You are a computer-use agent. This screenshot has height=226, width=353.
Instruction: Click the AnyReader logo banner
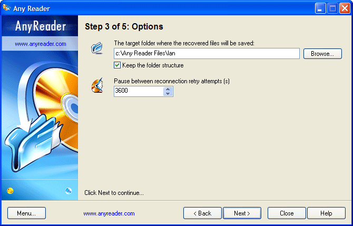coord(40,27)
